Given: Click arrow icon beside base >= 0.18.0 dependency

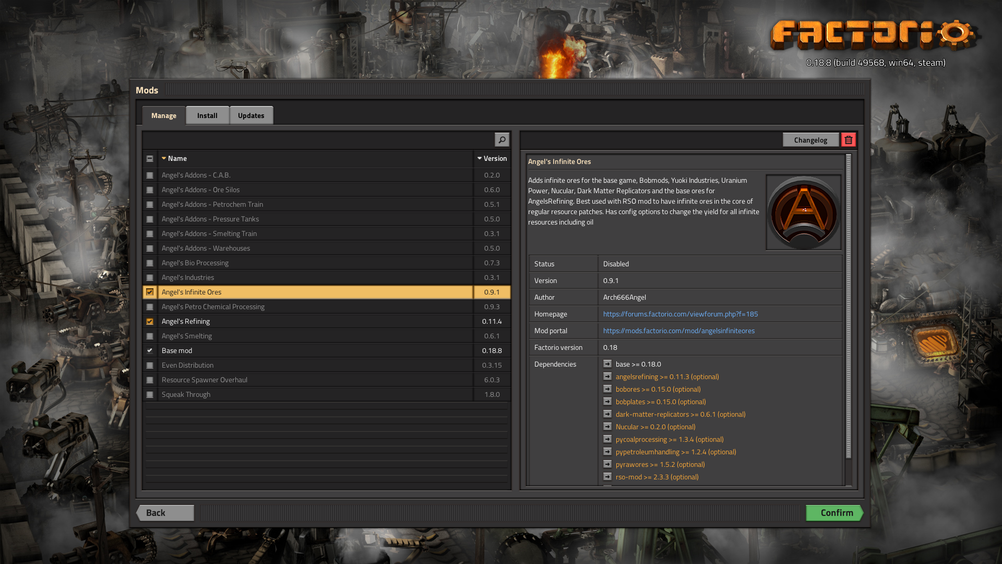Looking at the screenshot, I should [607, 364].
